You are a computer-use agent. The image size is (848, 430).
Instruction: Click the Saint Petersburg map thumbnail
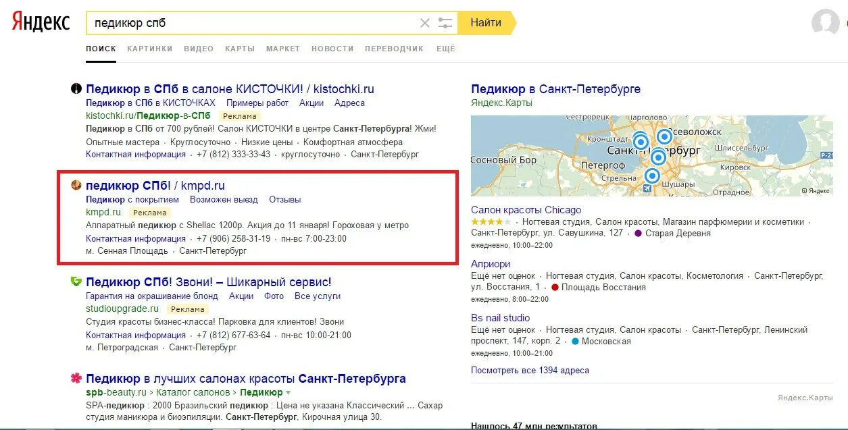(652, 156)
